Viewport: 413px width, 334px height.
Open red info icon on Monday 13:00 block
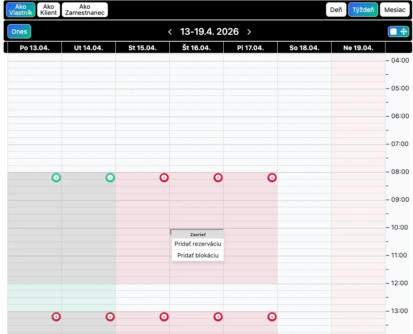(x=56, y=317)
